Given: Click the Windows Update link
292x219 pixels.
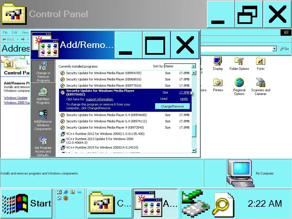Looking at the screenshot, I should pos(16,98).
